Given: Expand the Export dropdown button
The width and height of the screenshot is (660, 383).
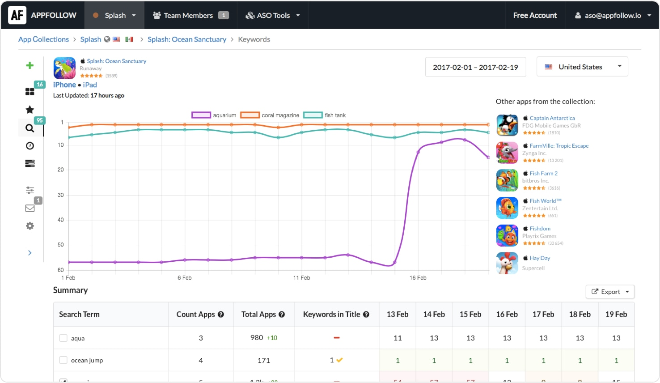Looking at the screenshot, I should coord(610,292).
